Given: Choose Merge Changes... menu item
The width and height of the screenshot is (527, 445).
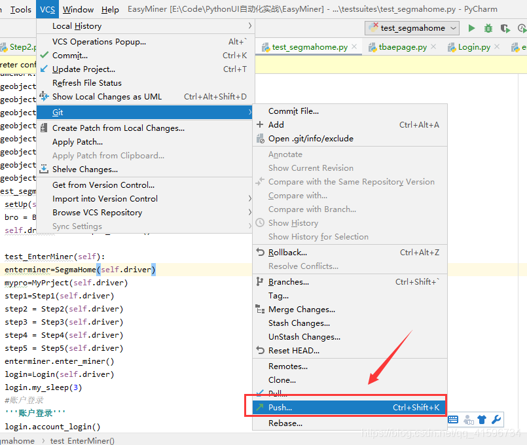Looking at the screenshot, I should pos(350,310).
